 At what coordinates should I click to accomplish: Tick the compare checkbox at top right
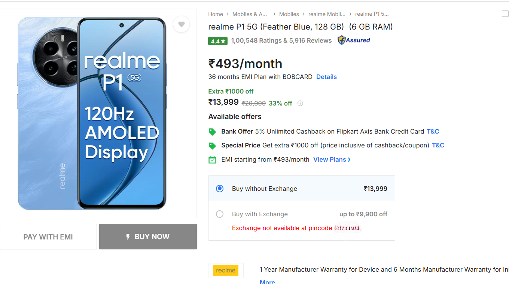tap(505, 14)
